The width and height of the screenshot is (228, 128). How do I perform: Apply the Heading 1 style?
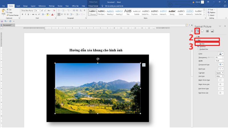click(x=110, y=12)
